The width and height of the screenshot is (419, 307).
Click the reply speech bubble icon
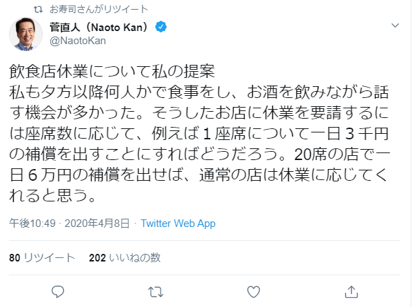(59, 289)
